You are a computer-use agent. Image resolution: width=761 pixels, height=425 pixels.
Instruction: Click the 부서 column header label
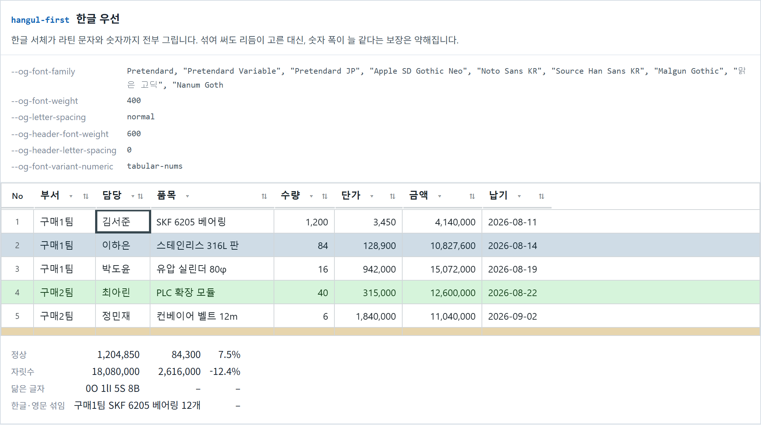click(x=50, y=195)
